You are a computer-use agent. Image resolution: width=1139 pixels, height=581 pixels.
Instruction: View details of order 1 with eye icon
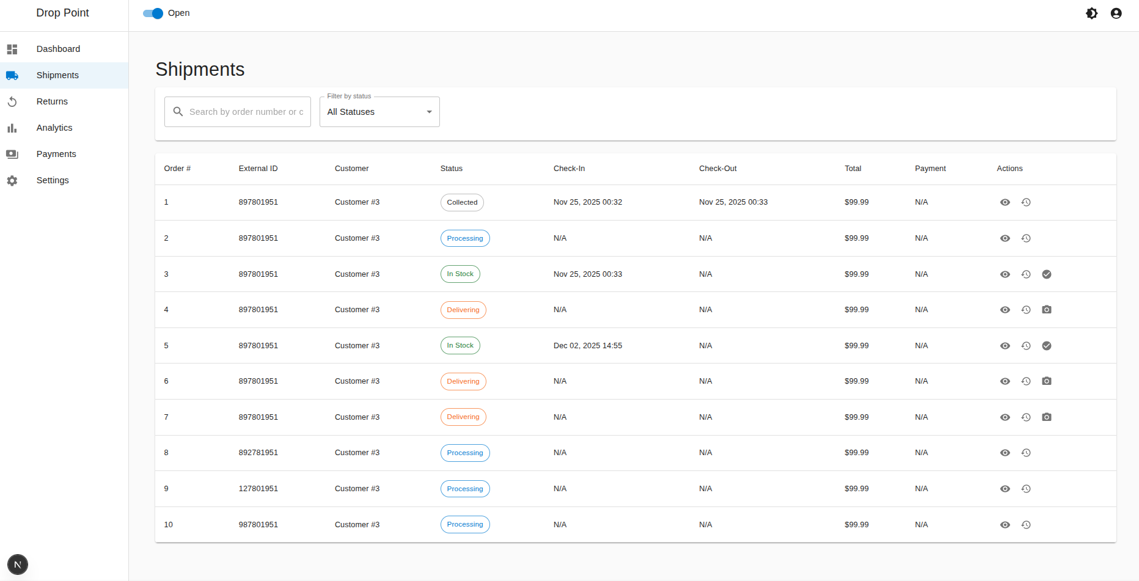(x=1005, y=202)
